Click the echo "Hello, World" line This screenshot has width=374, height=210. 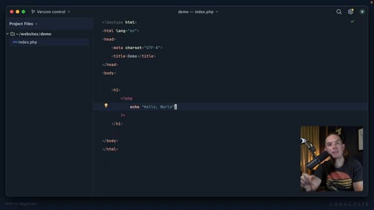click(x=153, y=107)
